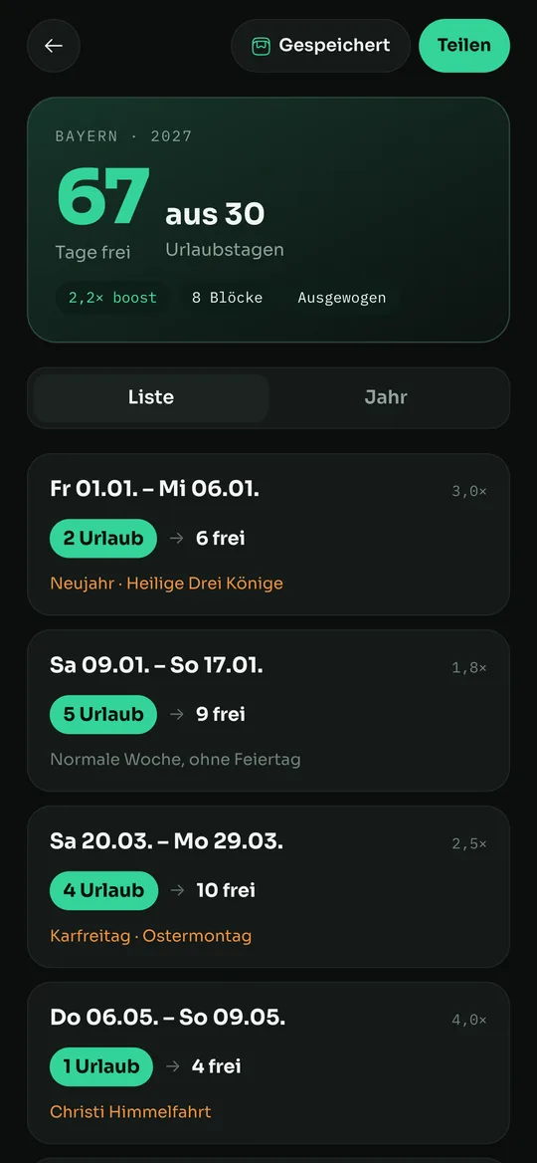
Task: Switch to the Jahr tab
Action: [386, 397]
